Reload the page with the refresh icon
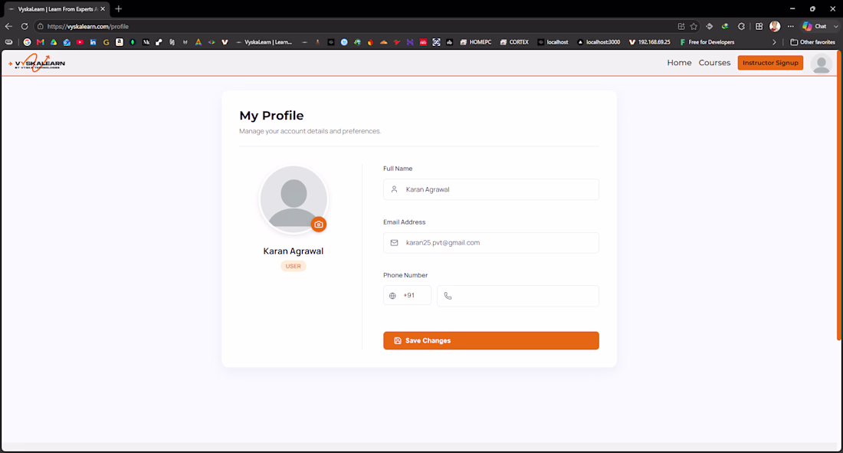The height and width of the screenshot is (453, 843). tap(25, 26)
